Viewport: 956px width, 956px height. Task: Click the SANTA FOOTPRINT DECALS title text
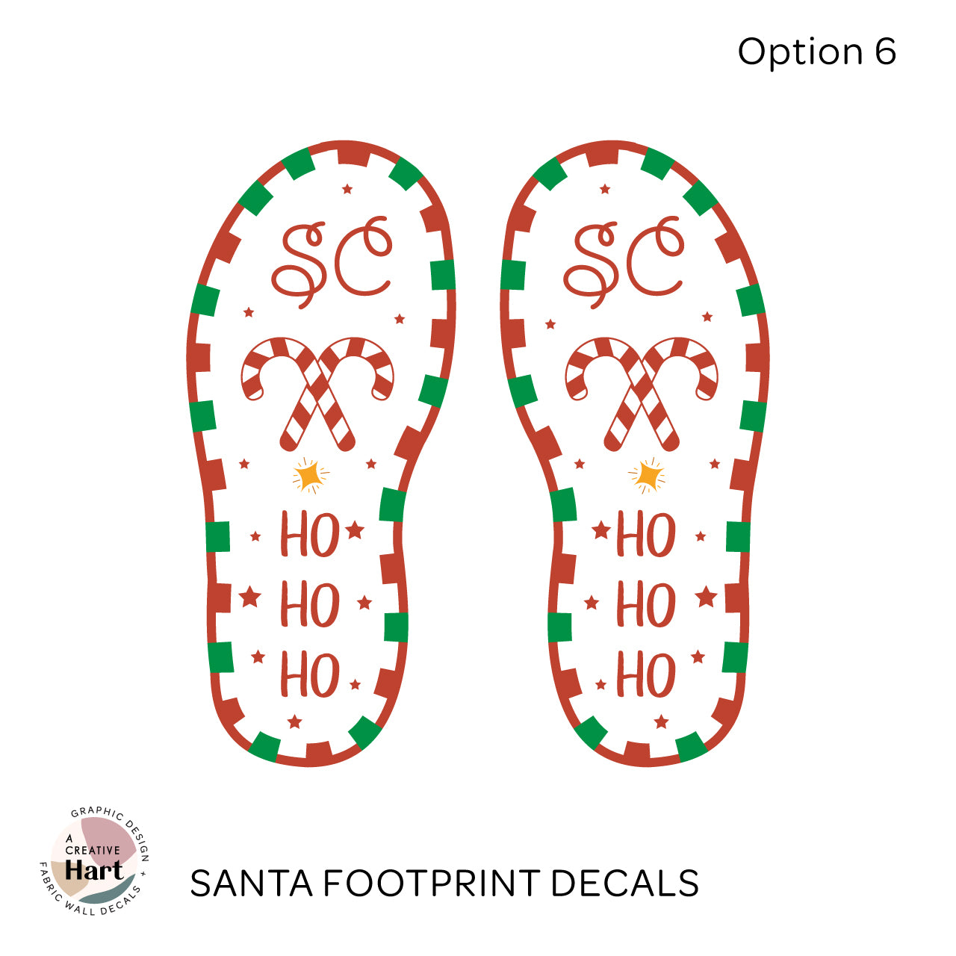tap(444, 883)
